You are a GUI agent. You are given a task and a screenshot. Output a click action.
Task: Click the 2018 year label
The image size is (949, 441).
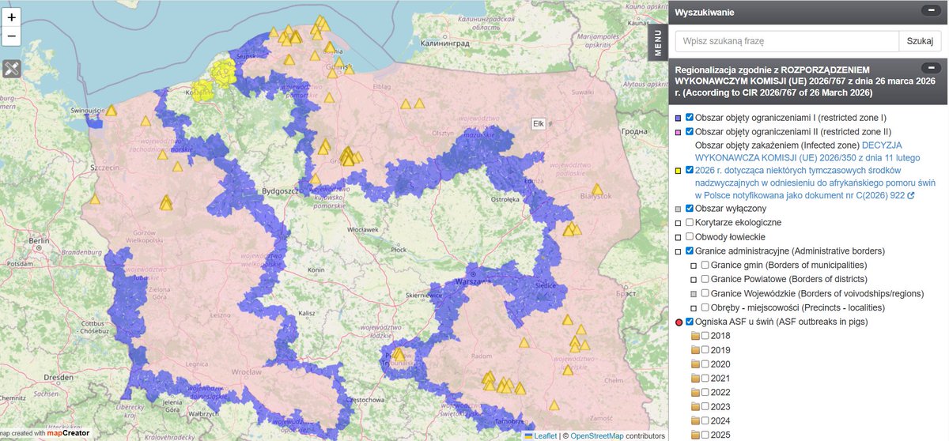[x=720, y=337]
